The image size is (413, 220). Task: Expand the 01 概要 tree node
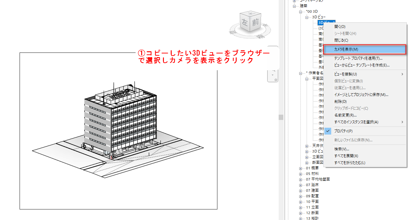[300, 168]
